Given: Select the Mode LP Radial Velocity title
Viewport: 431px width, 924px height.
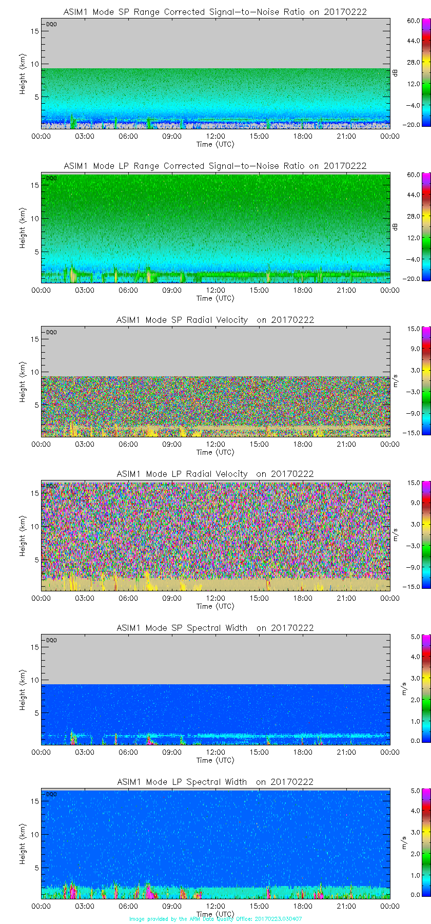Looking at the screenshot, I should pyautogui.click(x=215, y=474).
